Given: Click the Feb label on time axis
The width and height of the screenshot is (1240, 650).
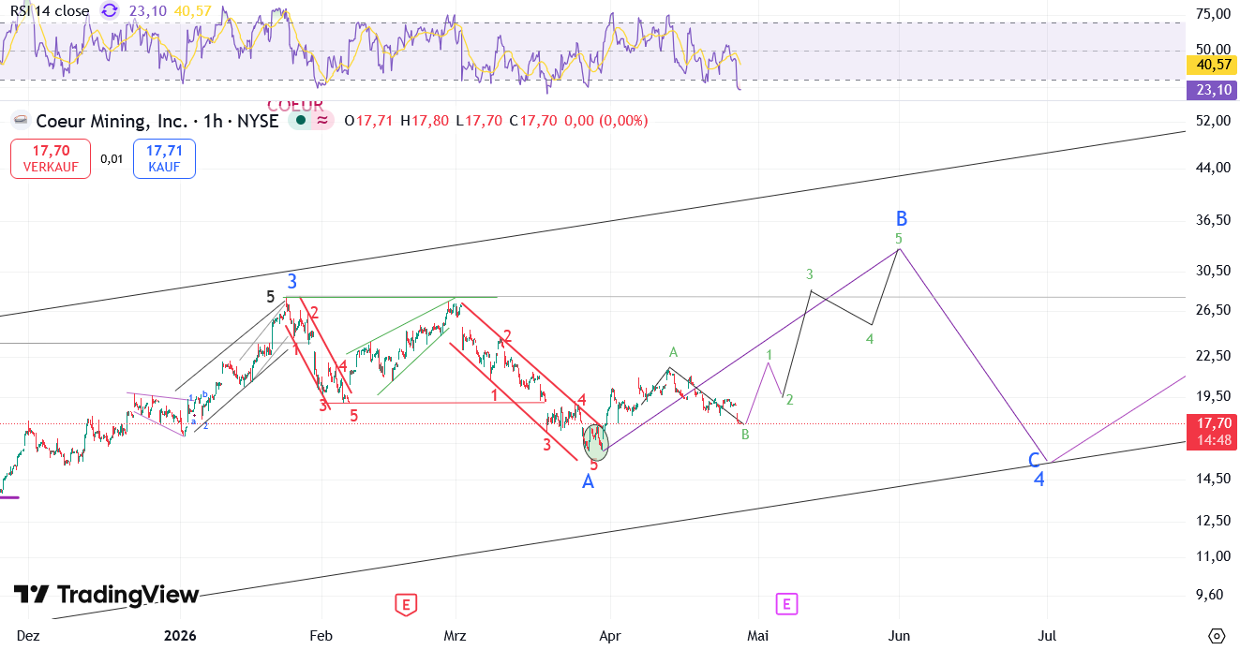Looking at the screenshot, I should [x=321, y=635].
